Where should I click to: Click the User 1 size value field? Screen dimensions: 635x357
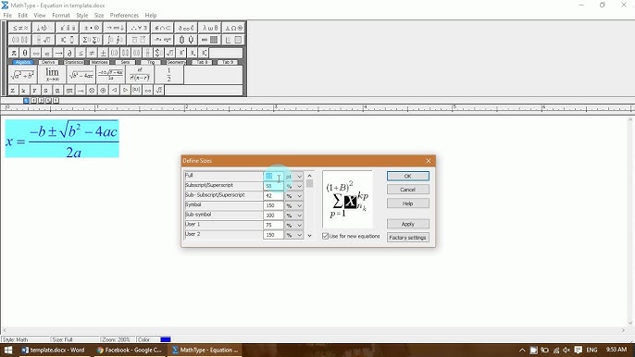[273, 225]
